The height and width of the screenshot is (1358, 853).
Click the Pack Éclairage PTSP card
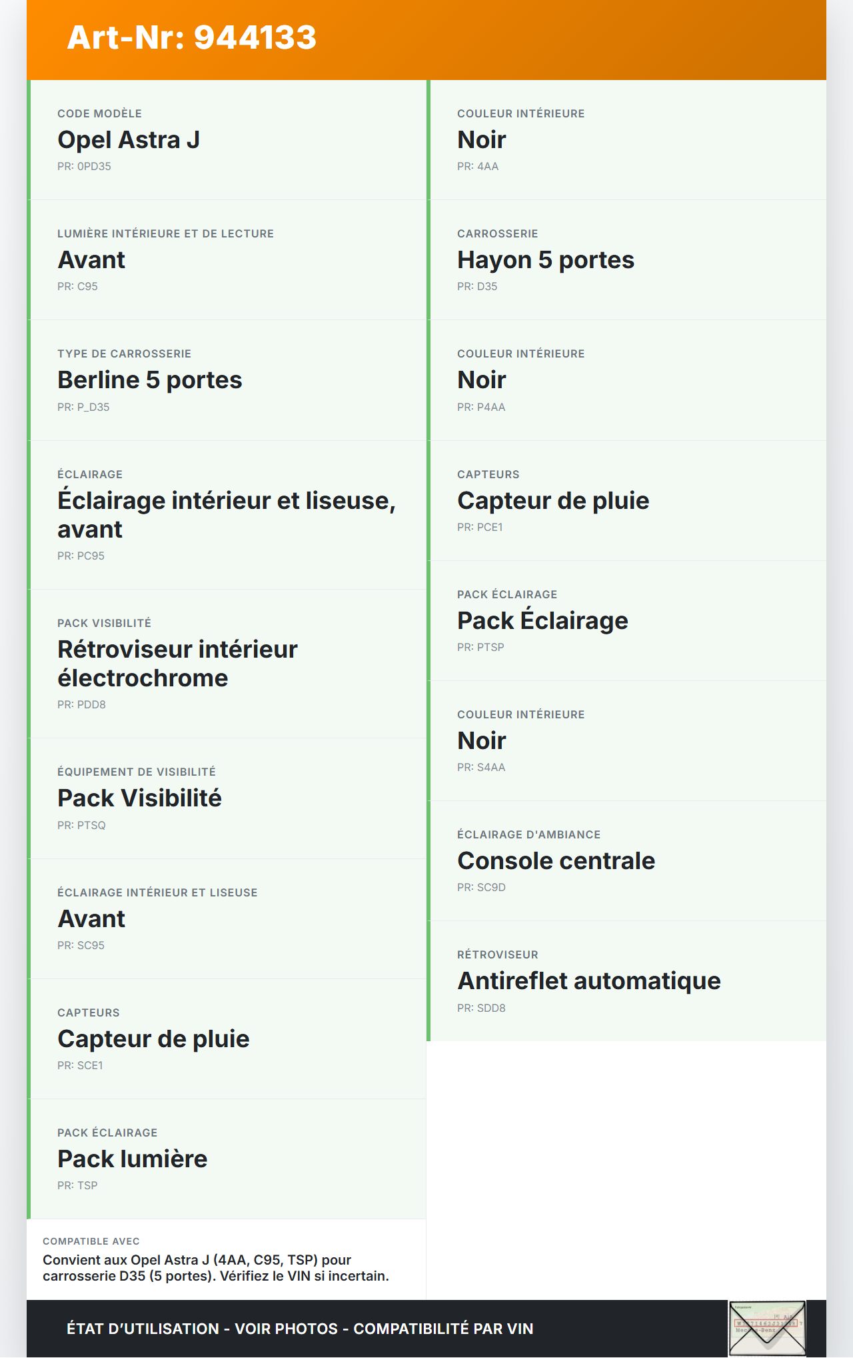point(626,620)
